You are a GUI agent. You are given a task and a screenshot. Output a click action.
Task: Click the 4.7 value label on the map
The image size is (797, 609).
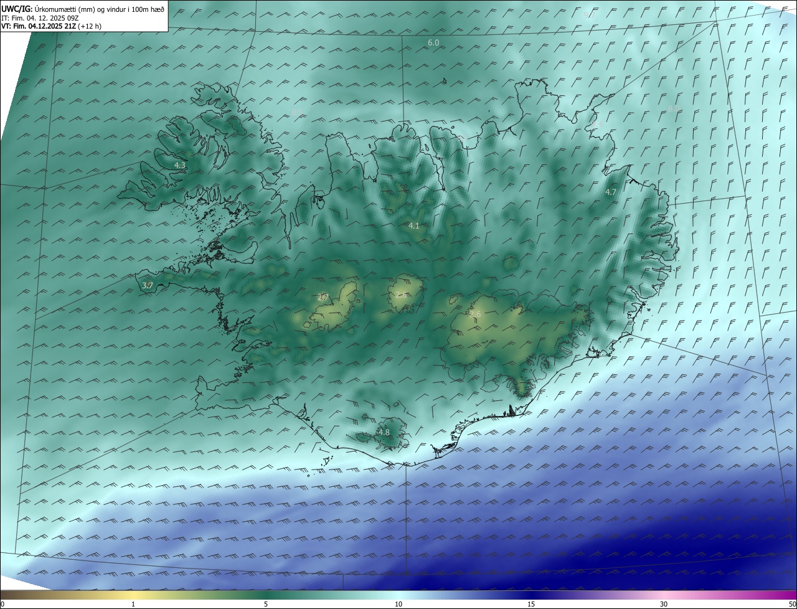click(611, 192)
